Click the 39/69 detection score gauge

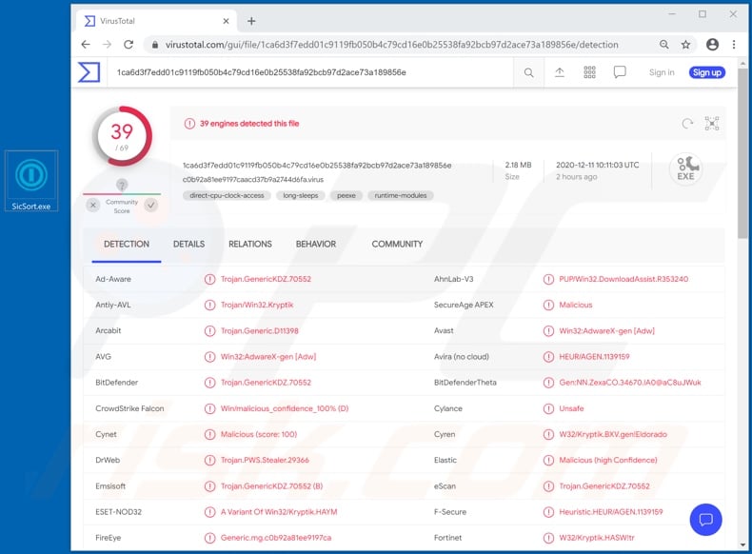[x=122, y=136]
